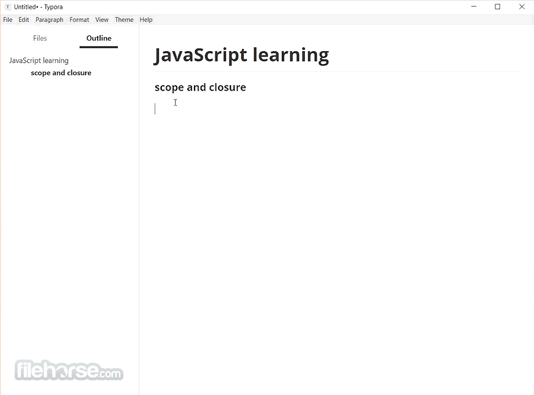
Task: Jump to JavaScript learning in the outline
Action: [x=39, y=60]
